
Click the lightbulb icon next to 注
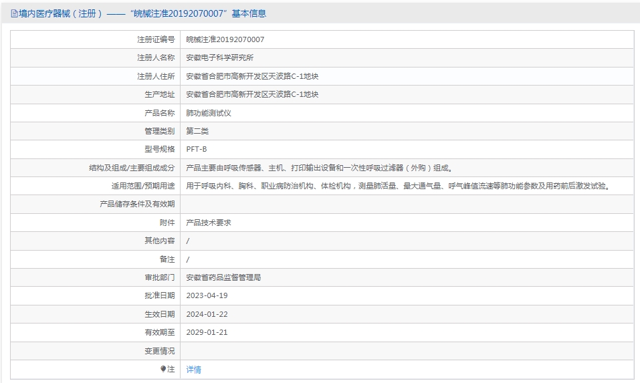[x=163, y=369]
